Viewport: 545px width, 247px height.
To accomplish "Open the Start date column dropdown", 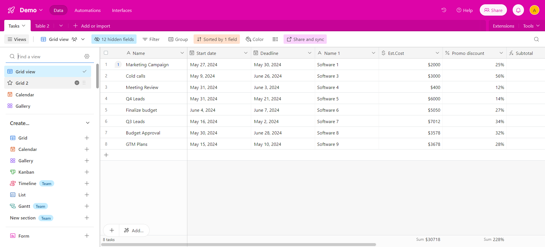I will coord(246,53).
